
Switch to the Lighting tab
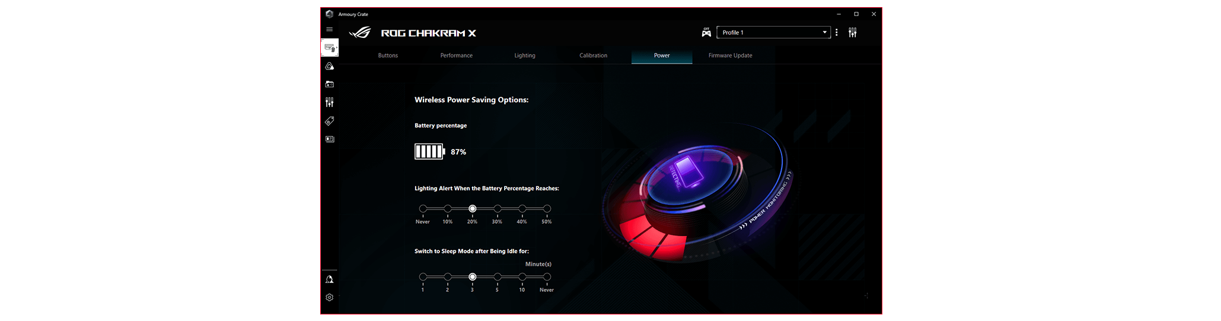(x=525, y=56)
